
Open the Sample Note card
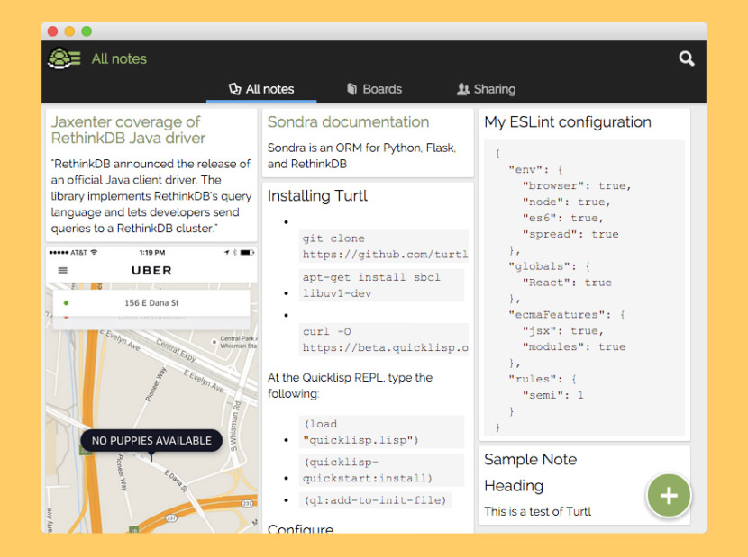pos(530,460)
